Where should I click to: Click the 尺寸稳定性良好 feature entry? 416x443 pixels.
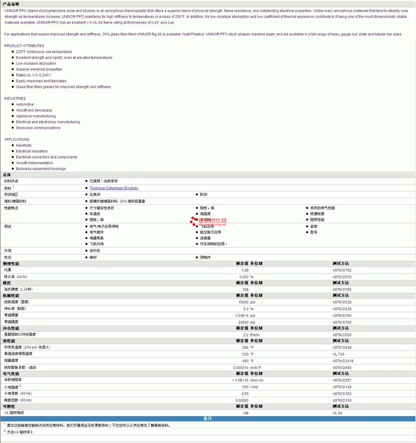pos(102,208)
